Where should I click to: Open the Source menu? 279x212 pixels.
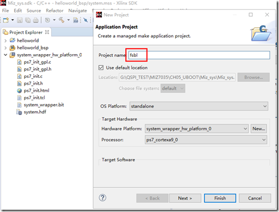(34, 11)
